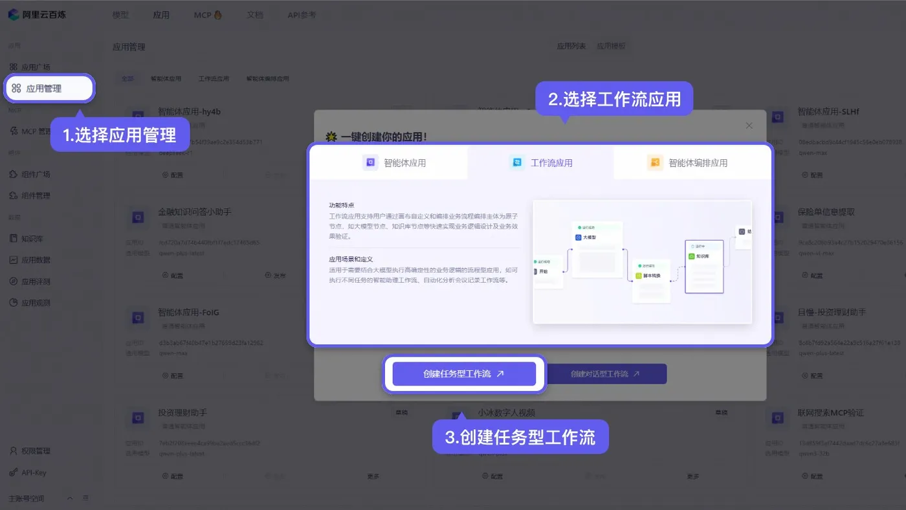Screen dimensions: 906x510
Task: Open 应用广场 in the sidebar
Action: coord(31,67)
